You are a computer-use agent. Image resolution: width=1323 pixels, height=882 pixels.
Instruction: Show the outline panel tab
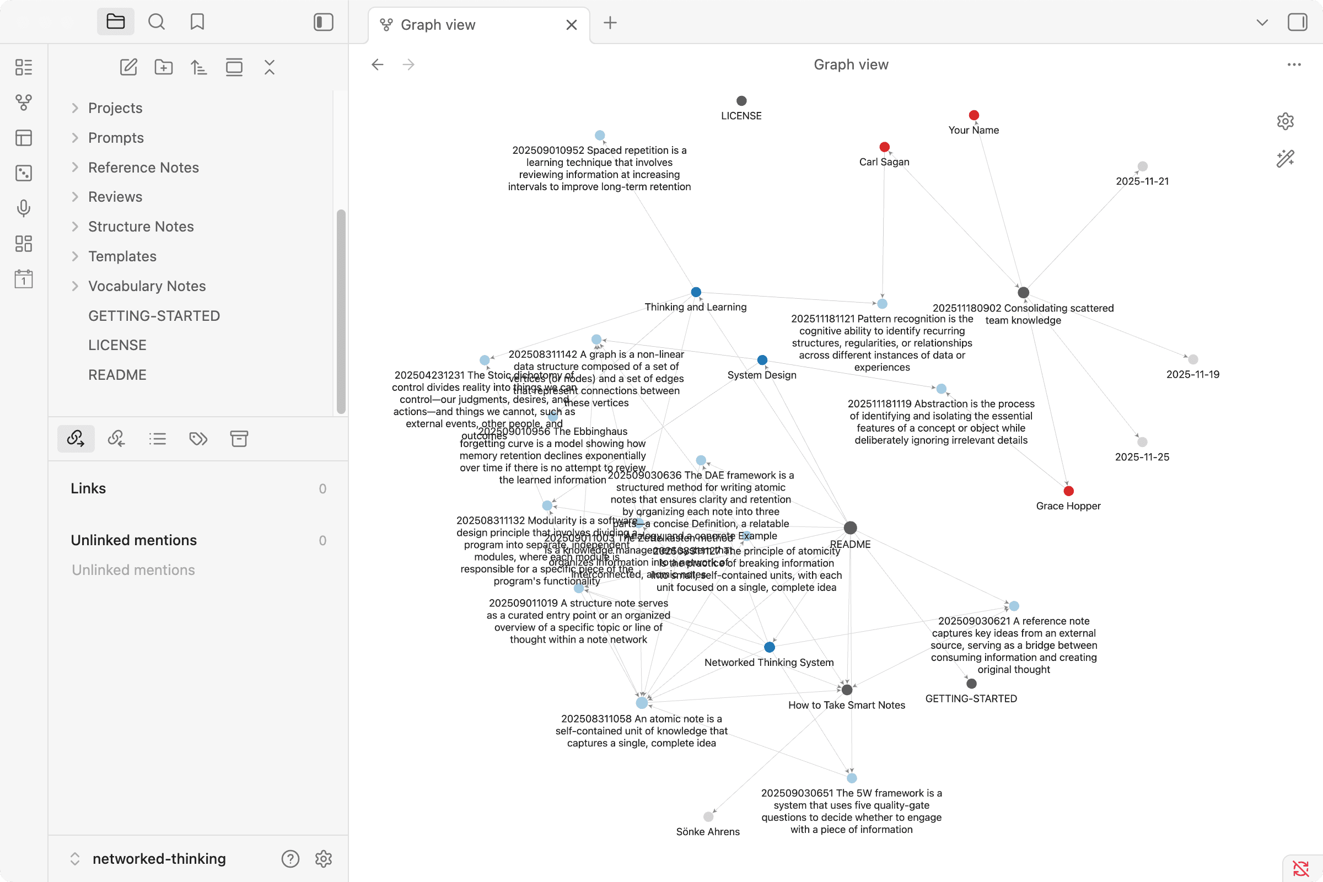[x=158, y=439]
